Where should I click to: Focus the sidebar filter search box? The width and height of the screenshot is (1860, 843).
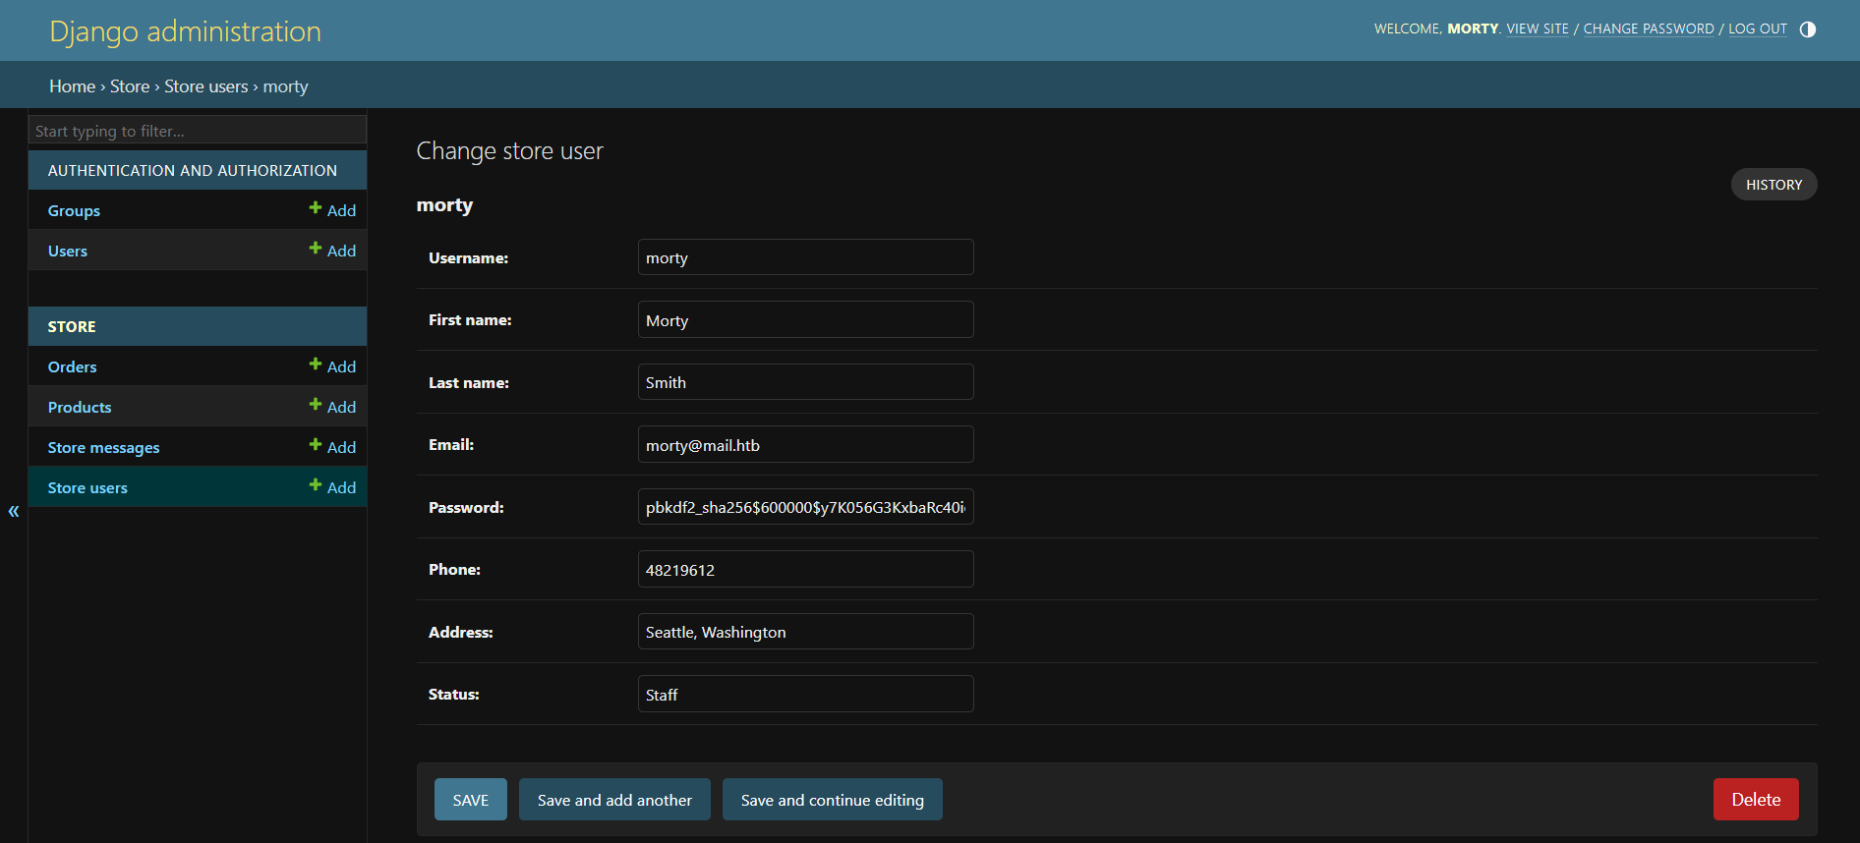(198, 131)
